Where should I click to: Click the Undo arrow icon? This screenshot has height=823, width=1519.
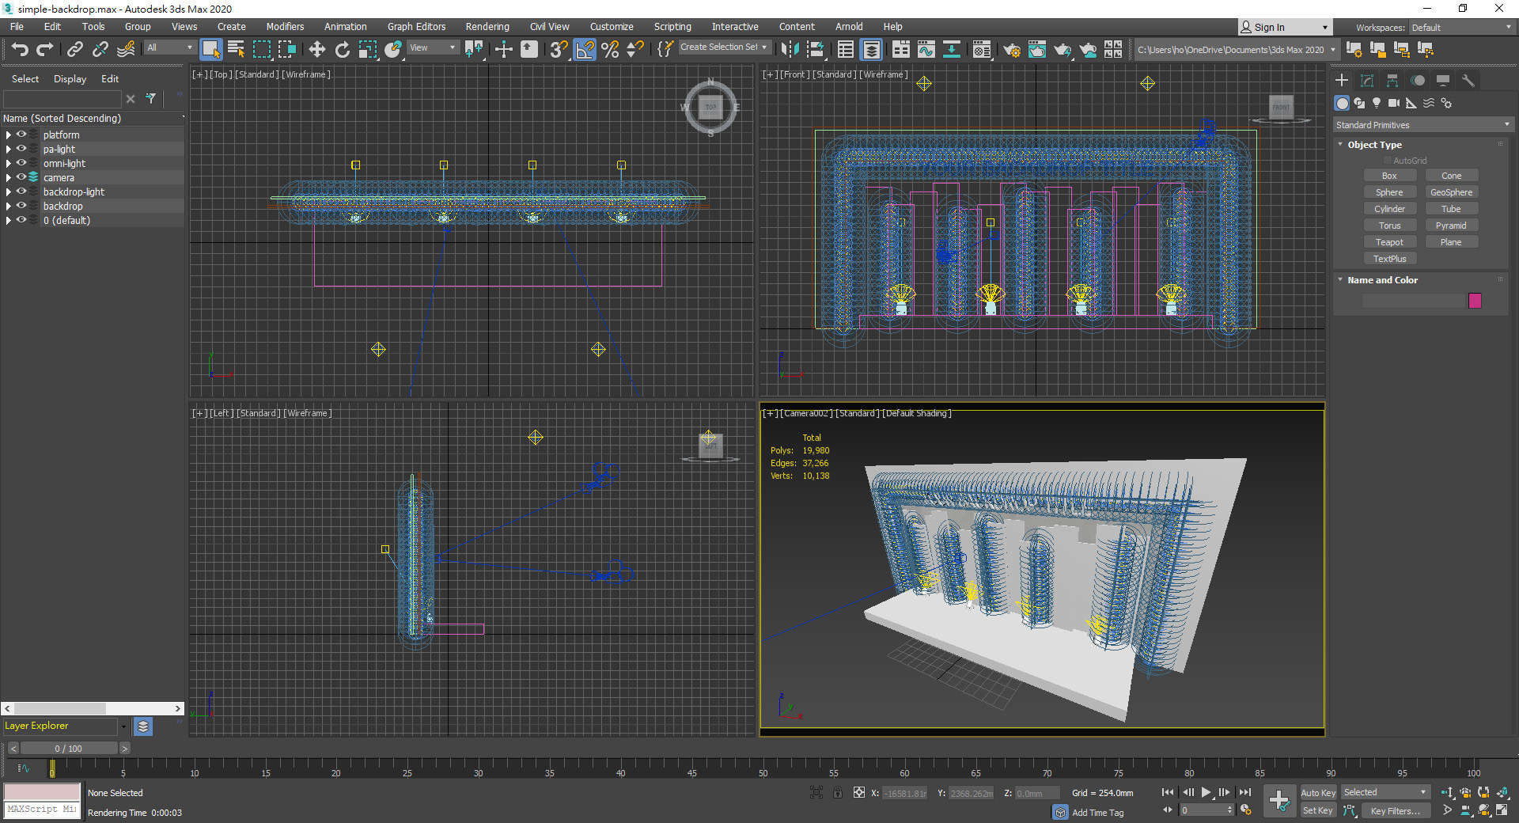(19, 50)
